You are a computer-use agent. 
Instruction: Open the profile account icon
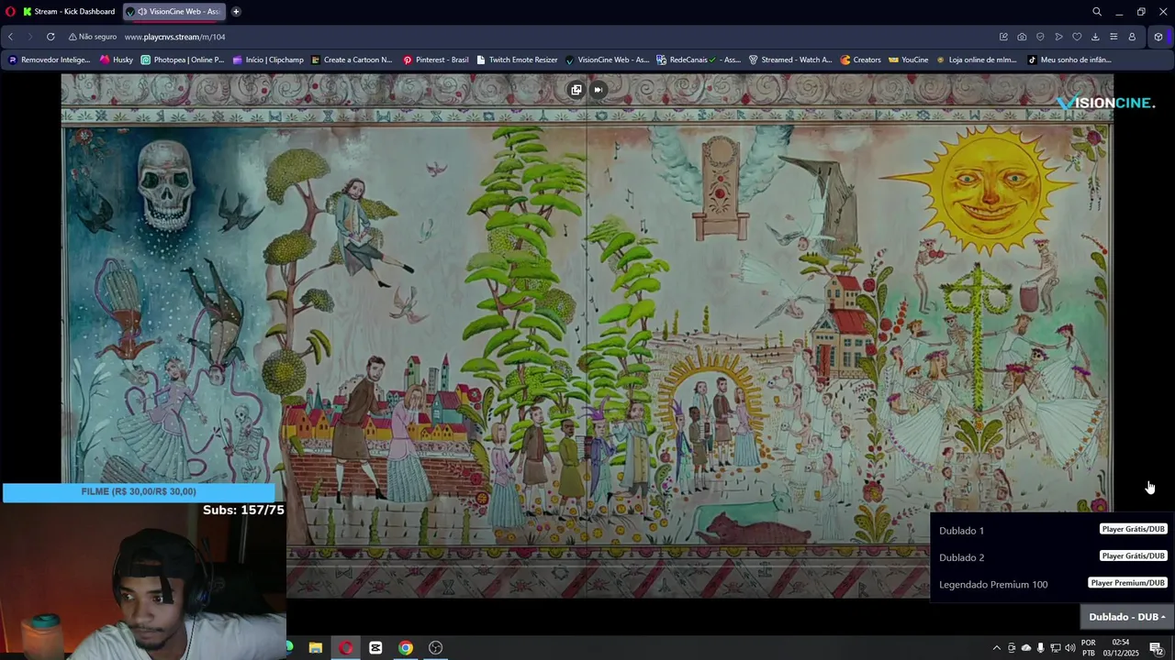1132,37
